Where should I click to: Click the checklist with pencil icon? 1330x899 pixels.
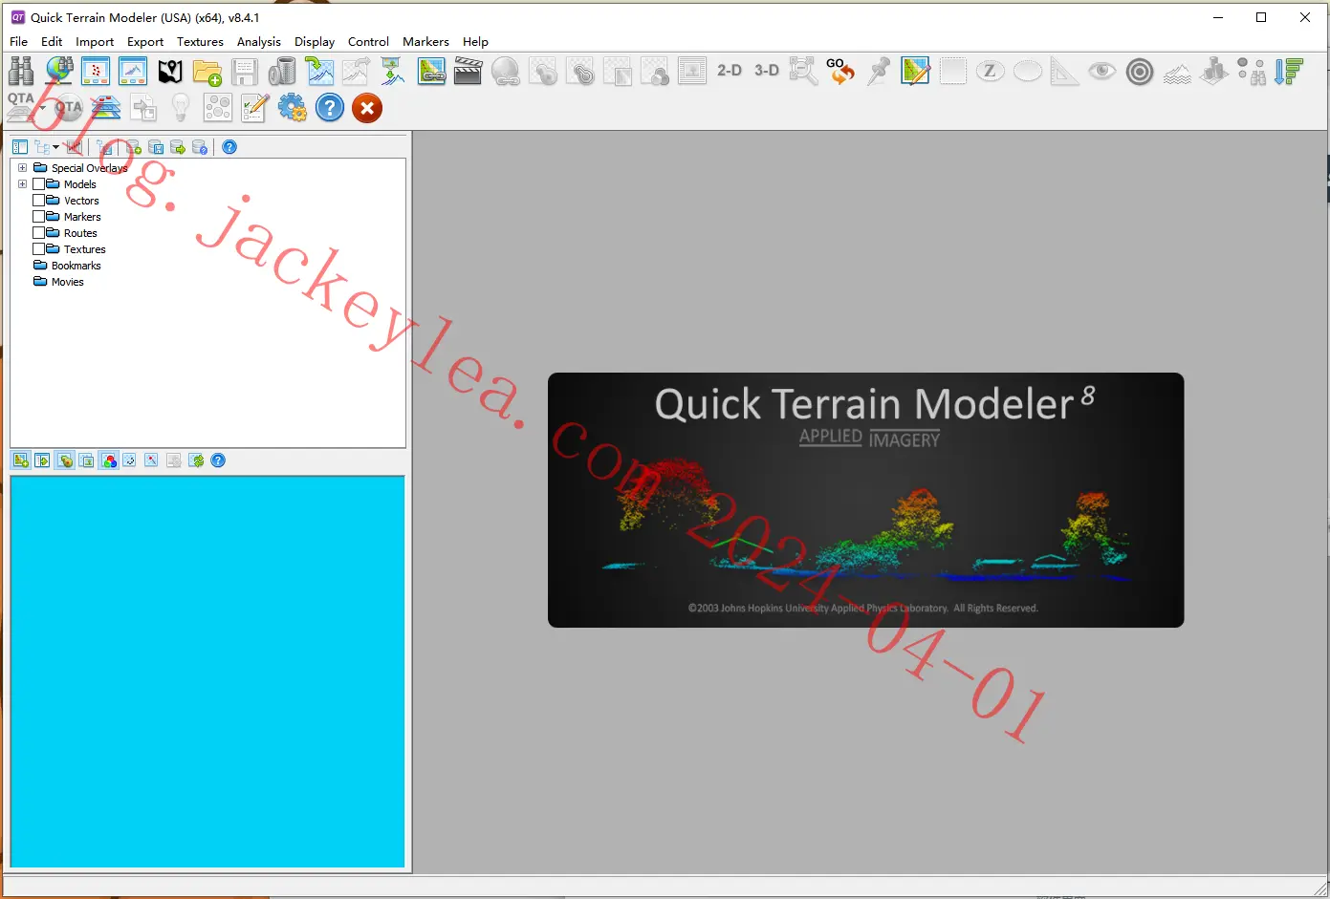pos(254,108)
